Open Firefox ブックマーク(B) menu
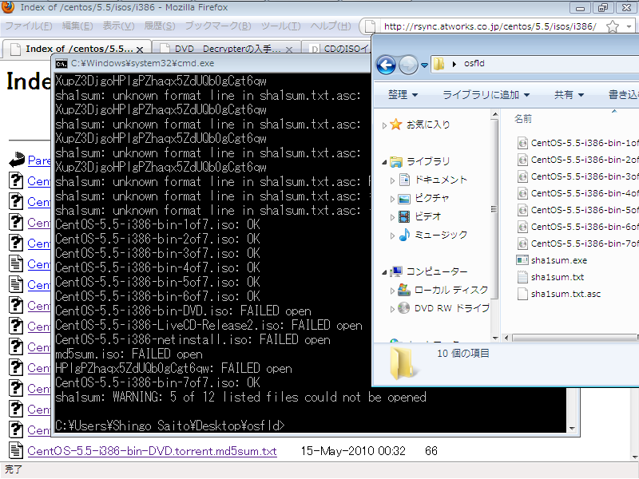 click(x=218, y=26)
